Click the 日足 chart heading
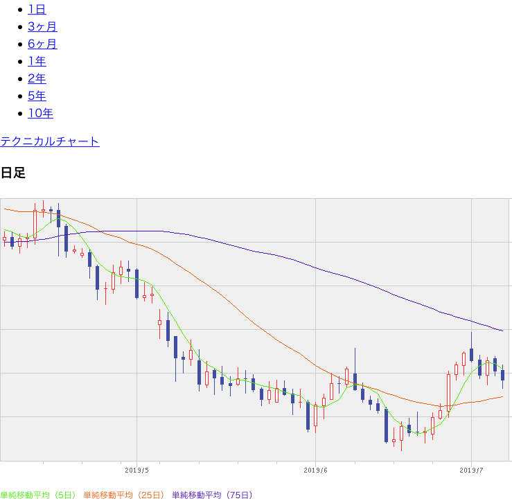 click(x=13, y=173)
